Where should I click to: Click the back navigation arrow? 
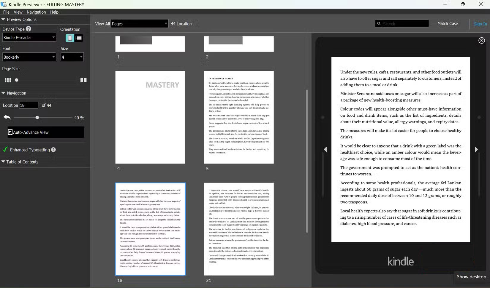[x=7, y=118]
